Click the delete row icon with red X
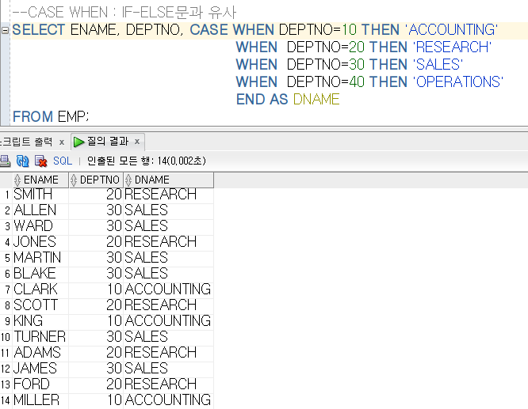The height and width of the screenshot is (409, 528). pos(40,161)
